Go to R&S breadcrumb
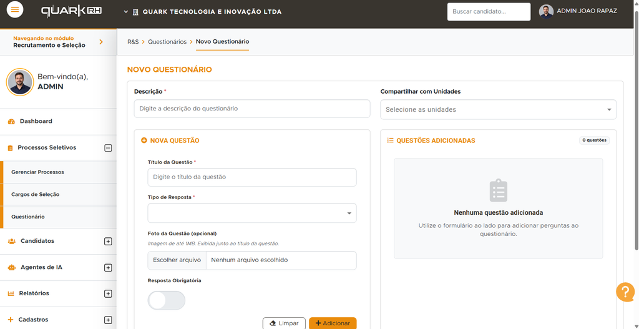This screenshot has width=639, height=329. point(133,42)
